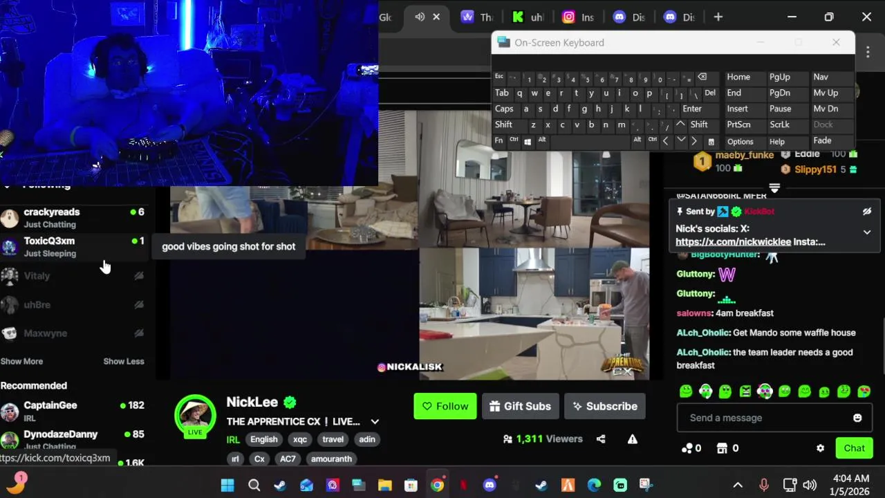Screen dimensions: 885x498
Task: Mute the audio-playing browser tab
Action: pos(419,17)
